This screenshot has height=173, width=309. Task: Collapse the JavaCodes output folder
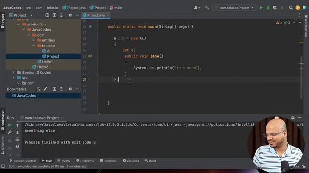pos(24,30)
